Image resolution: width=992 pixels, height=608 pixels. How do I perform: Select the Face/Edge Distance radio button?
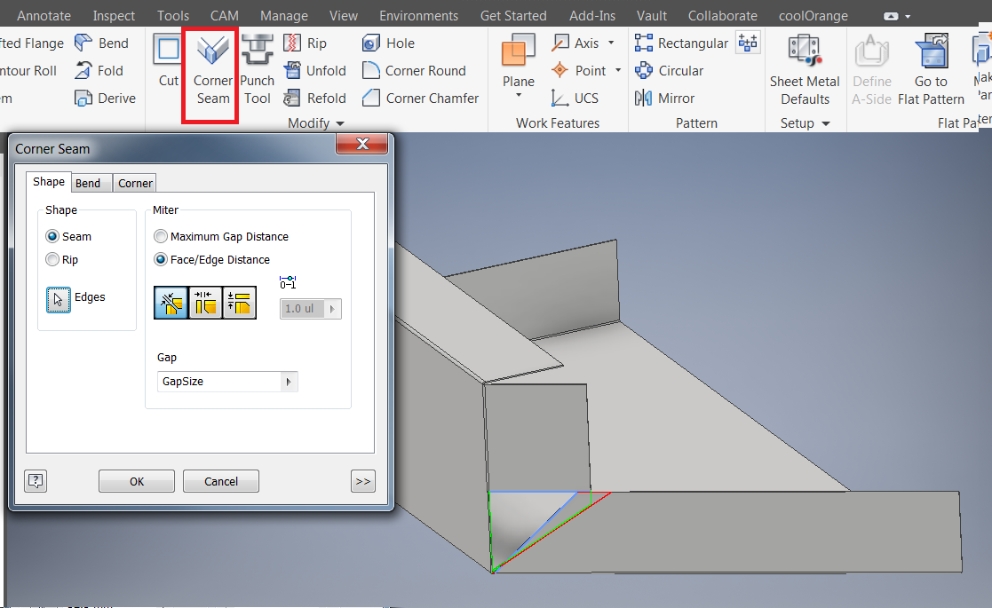click(x=161, y=259)
